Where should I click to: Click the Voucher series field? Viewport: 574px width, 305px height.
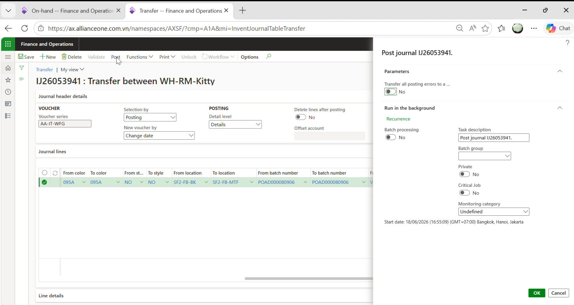tap(65, 124)
